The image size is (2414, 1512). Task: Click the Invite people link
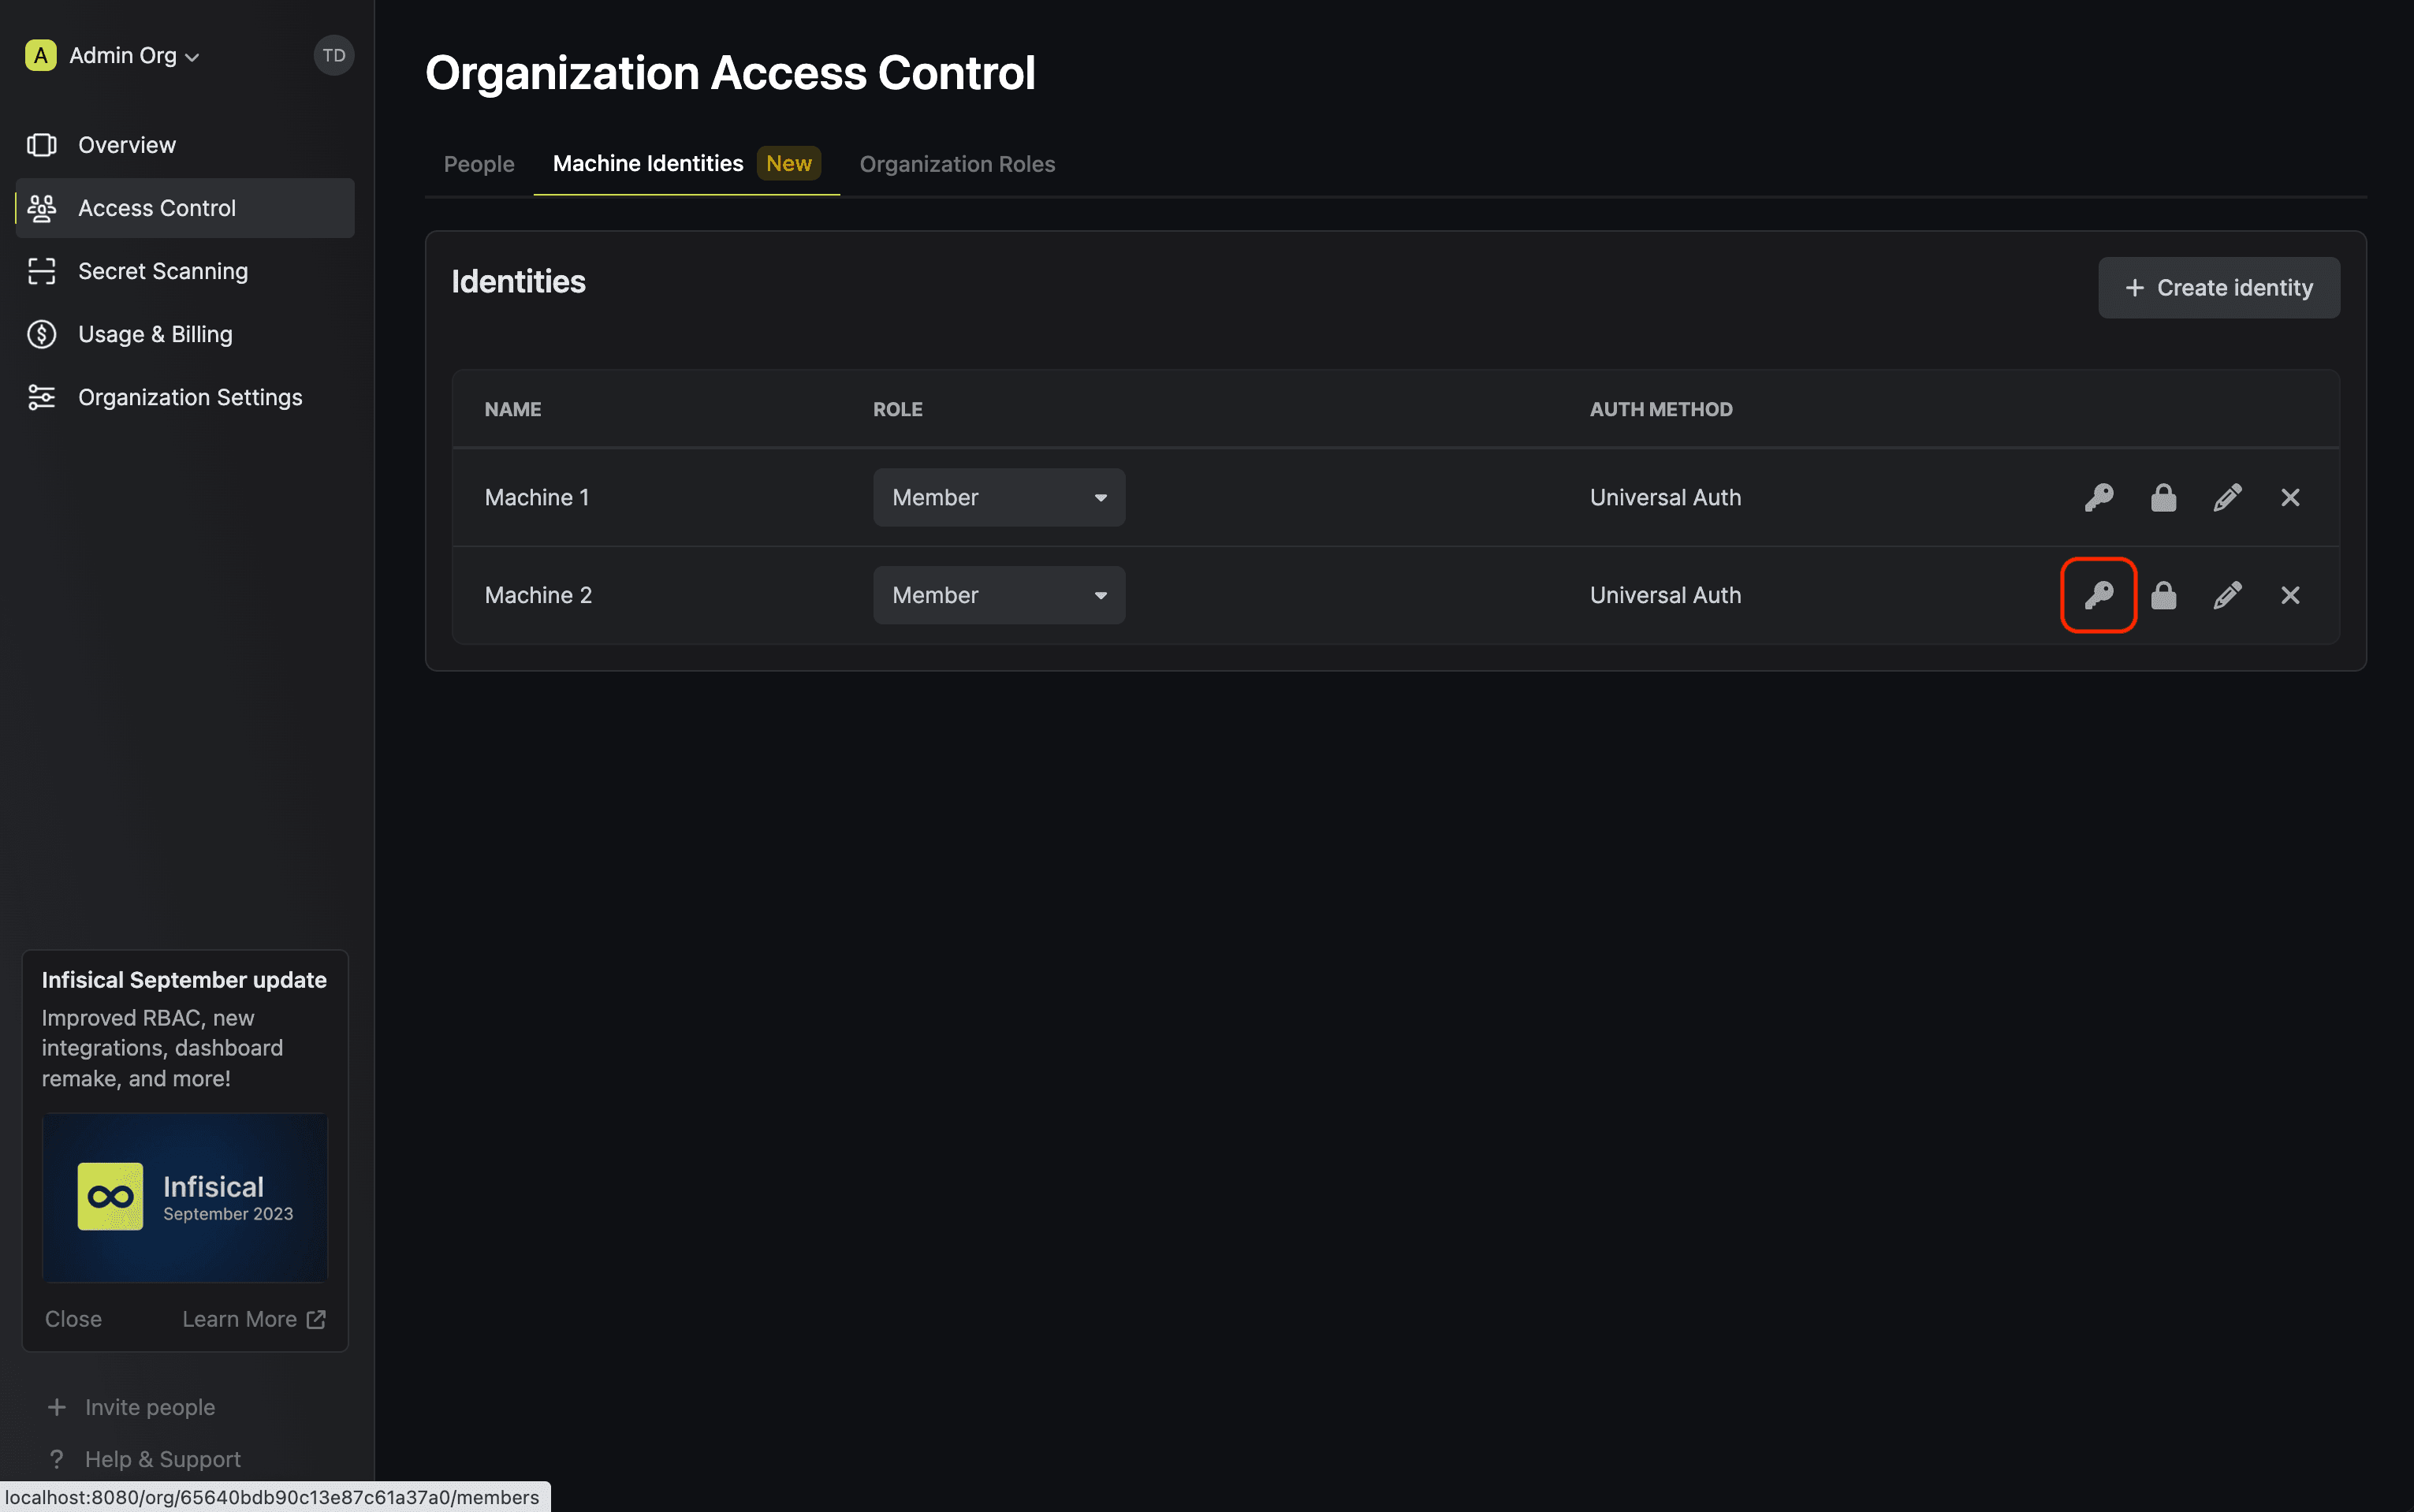(148, 1406)
